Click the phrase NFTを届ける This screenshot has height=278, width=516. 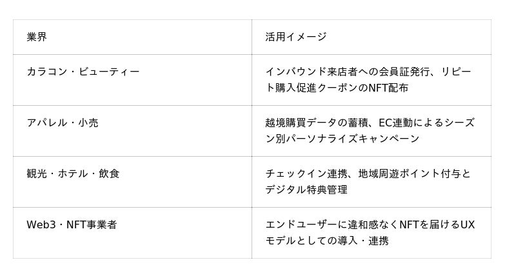coord(419,224)
